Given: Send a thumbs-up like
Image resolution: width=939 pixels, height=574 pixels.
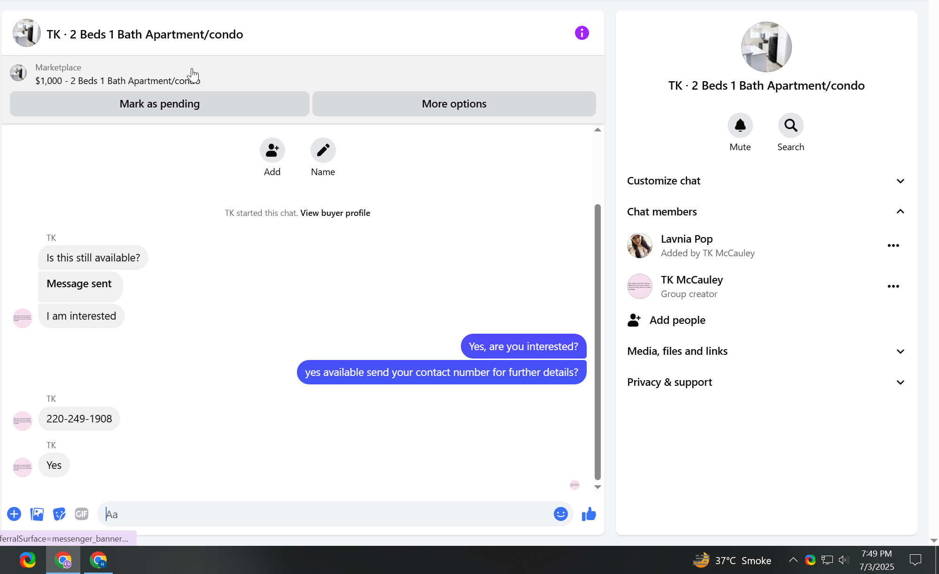Looking at the screenshot, I should 589,514.
